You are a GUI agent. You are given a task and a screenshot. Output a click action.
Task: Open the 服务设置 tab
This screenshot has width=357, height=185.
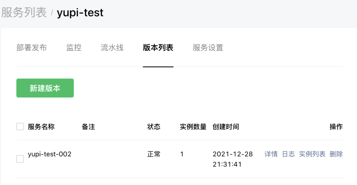(x=208, y=48)
